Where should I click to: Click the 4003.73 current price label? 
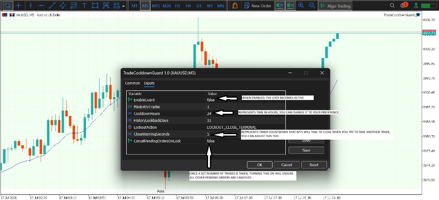tap(428, 33)
